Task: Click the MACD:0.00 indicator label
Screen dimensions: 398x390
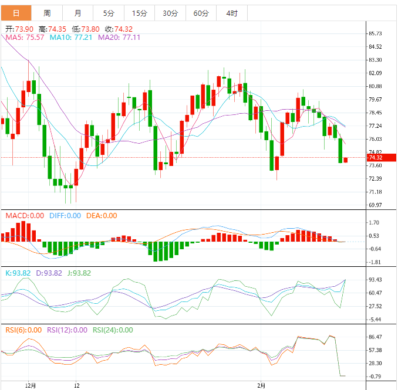Action: coord(25,216)
